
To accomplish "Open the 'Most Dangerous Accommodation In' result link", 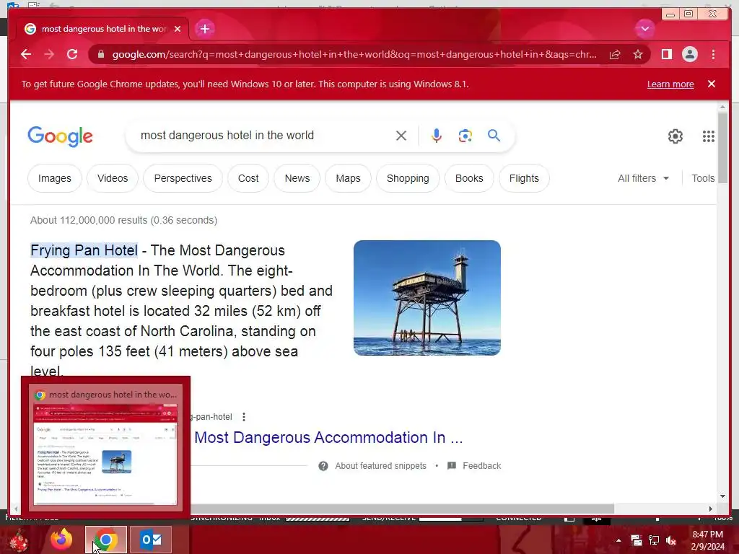I will click(328, 438).
